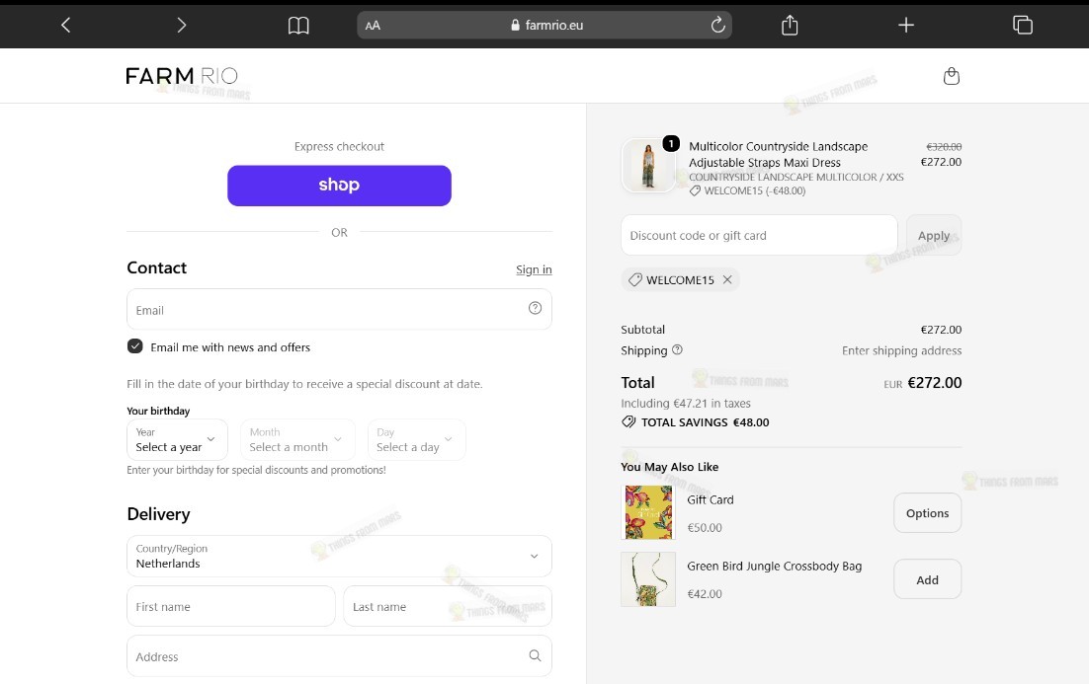Click the farmrio.eu address bar
This screenshot has height=684, width=1089.
pyautogui.click(x=544, y=25)
